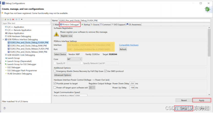Select the C/C++ Application configuration type

15,27
